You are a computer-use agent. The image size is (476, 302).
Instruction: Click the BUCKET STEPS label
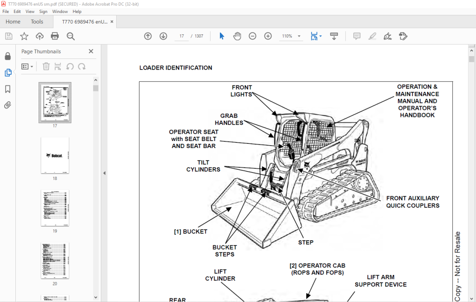click(x=225, y=251)
